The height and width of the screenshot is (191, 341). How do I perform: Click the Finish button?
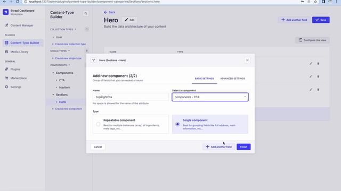pos(243,147)
